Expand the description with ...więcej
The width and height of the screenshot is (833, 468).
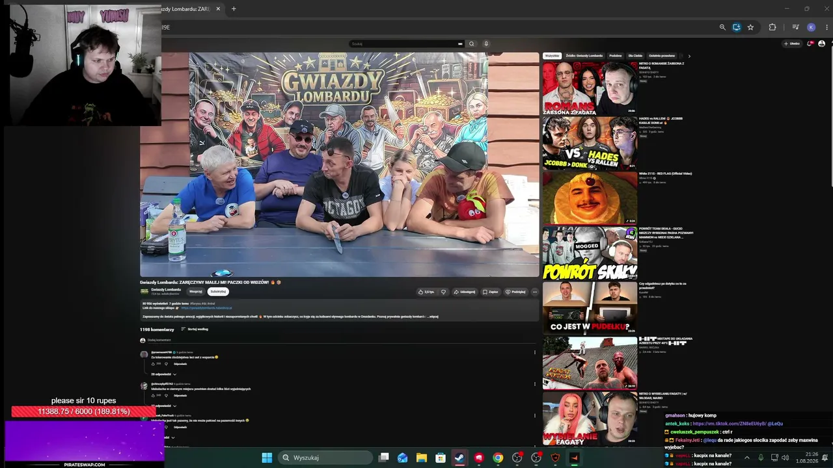(x=431, y=317)
